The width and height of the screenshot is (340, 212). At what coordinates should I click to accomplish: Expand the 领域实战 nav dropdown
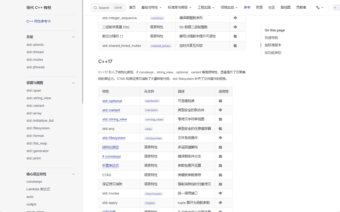[229, 7]
